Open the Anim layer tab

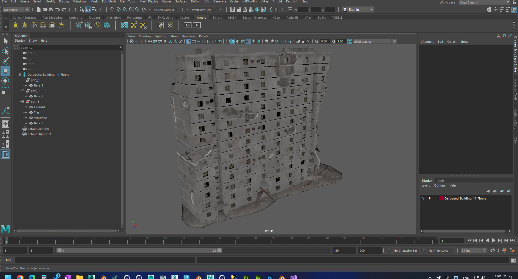point(442,181)
